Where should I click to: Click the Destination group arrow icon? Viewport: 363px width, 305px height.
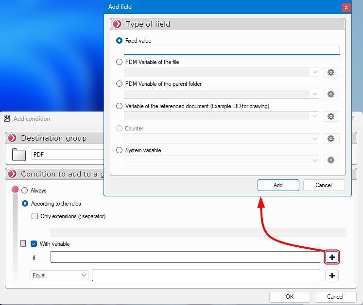[x=12, y=138]
